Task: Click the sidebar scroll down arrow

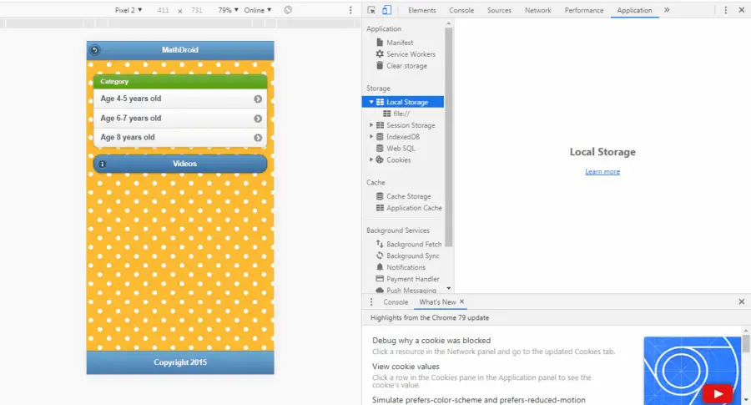Action: click(x=449, y=289)
